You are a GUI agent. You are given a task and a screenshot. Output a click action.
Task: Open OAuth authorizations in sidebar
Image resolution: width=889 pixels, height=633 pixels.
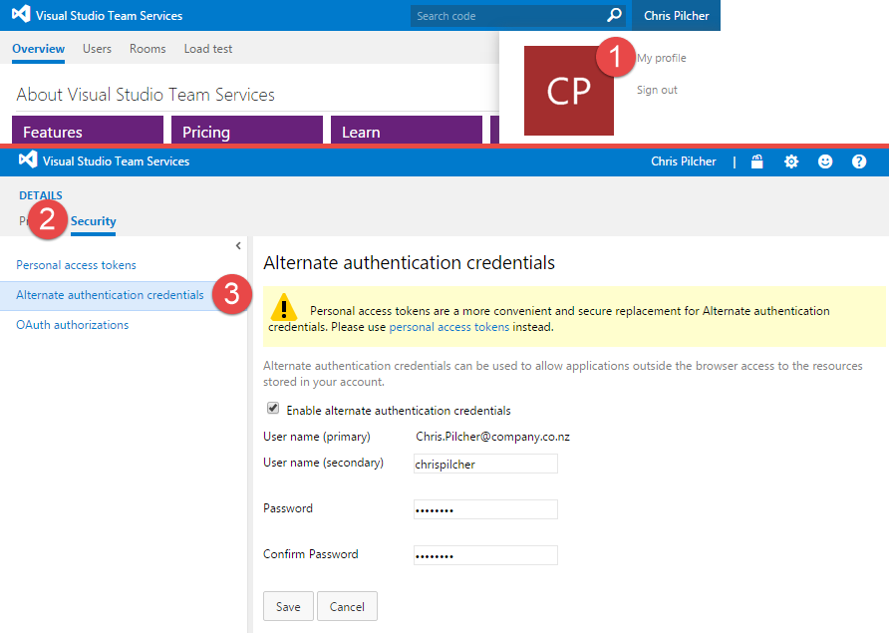tap(72, 325)
